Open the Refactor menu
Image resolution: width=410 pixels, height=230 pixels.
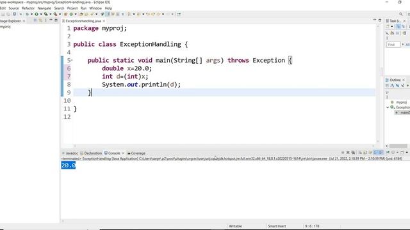coord(28,8)
